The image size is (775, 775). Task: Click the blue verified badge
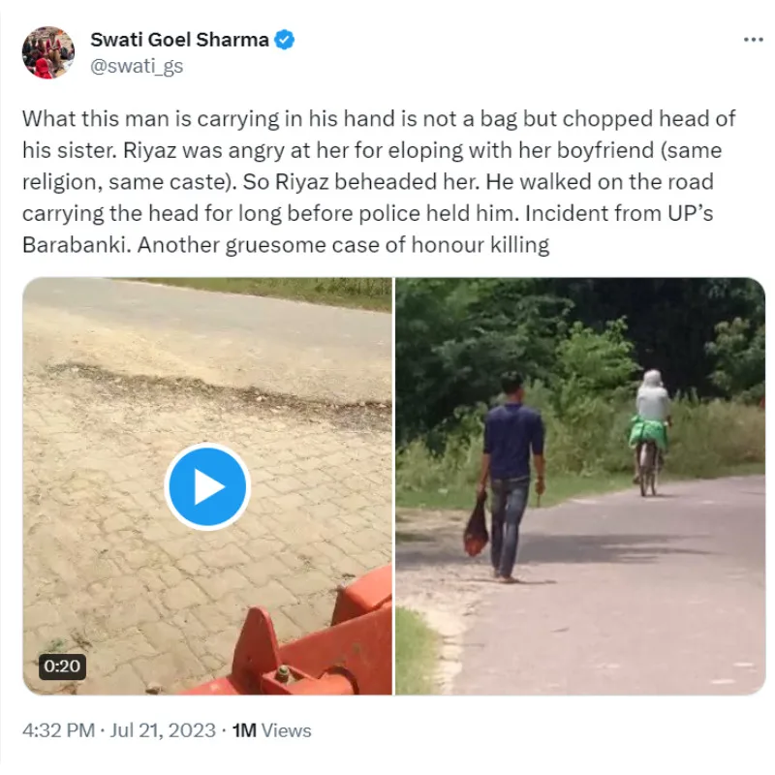point(286,40)
